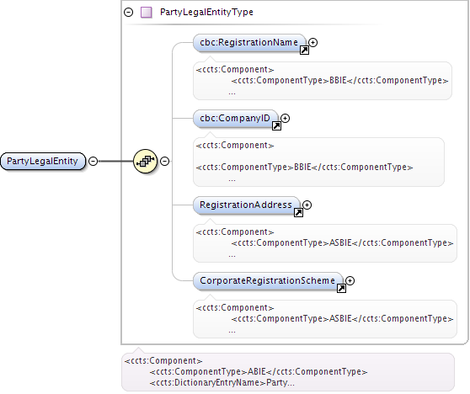Screen dimensions: 470x394
Task: Select the RegistrationAddress element node
Action: coord(247,205)
